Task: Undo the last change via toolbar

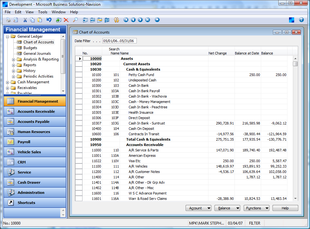Action: point(49,20)
